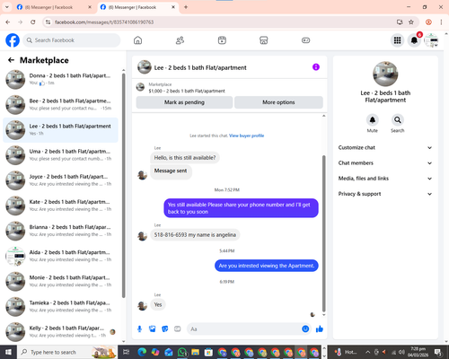
Task: Send a thumbs-up like
Action: point(320,329)
